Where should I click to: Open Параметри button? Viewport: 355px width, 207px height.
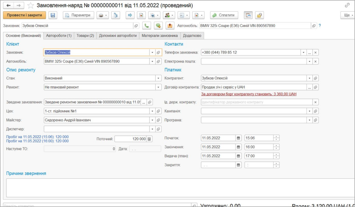click(x=78, y=15)
